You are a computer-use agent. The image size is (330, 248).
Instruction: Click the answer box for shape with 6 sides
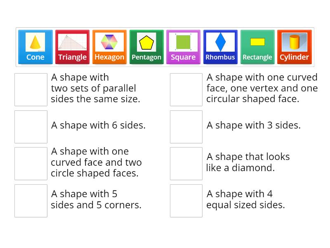point(31,126)
